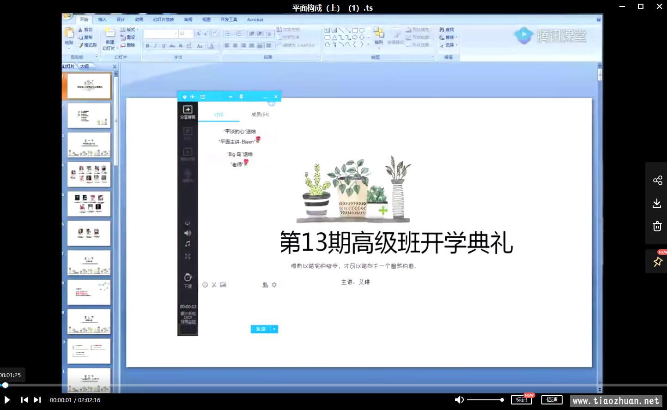Screen dimensions: 667x410
Task: Switch to the 开始 ribbon tab
Action: [x=84, y=19]
